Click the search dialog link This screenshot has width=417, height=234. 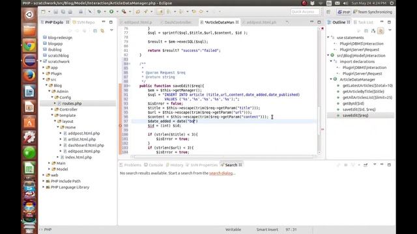click(221, 174)
